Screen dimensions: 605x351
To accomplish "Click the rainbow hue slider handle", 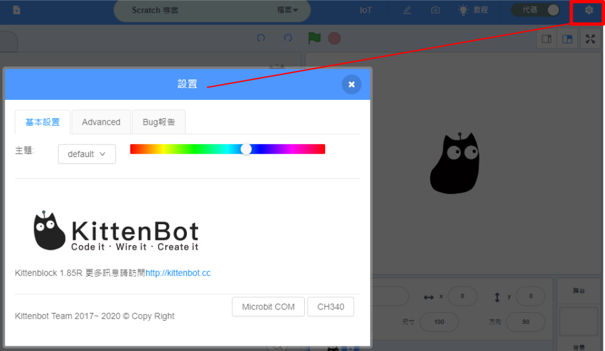I will pyautogui.click(x=246, y=149).
